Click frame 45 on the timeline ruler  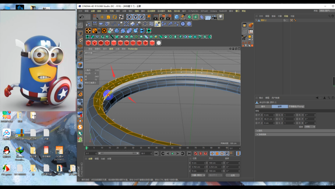(x=156, y=148)
